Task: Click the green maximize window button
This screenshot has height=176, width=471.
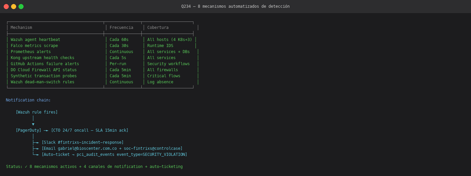Action: (21, 6)
